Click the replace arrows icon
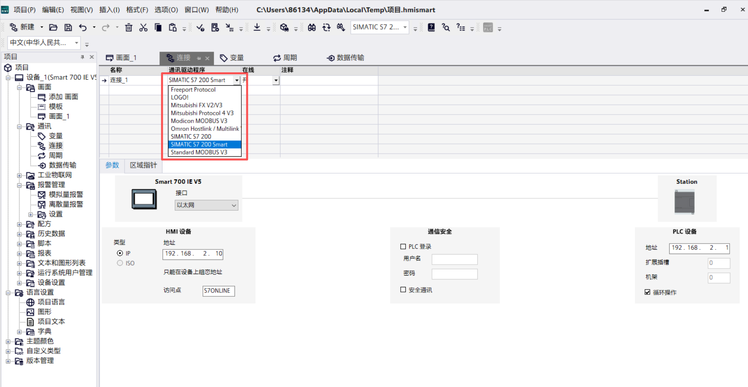 326,27
